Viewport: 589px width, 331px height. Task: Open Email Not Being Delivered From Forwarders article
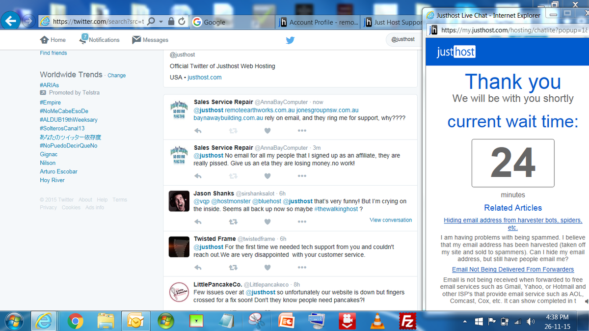point(513,269)
